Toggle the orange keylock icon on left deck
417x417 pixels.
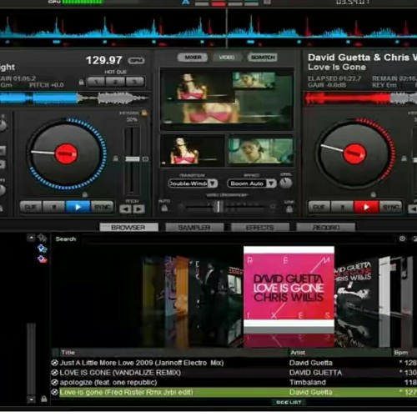pos(144,113)
